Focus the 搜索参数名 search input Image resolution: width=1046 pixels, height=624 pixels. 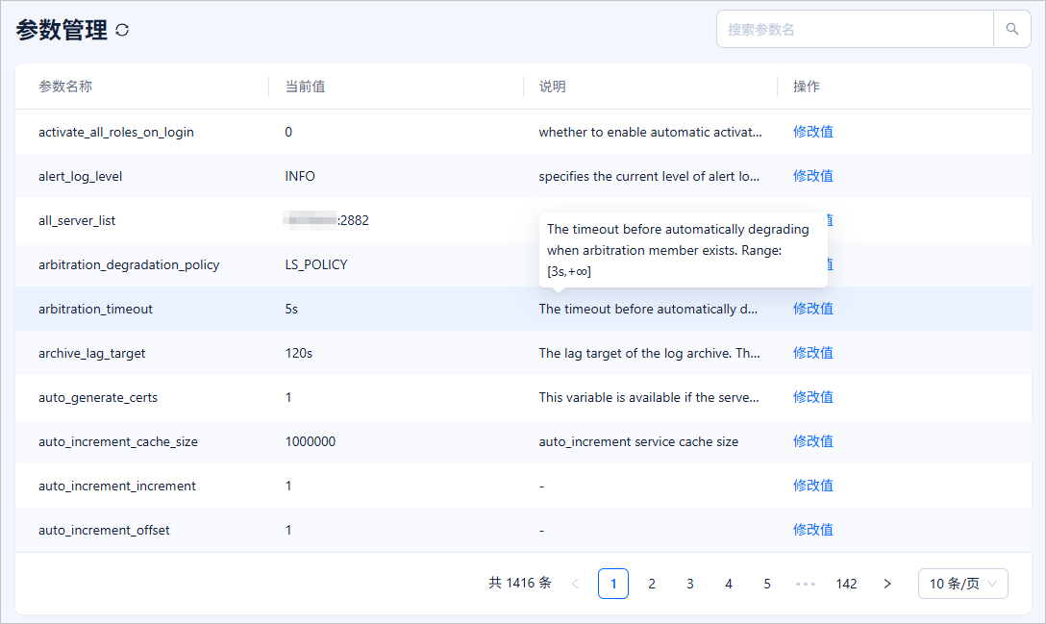point(854,29)
